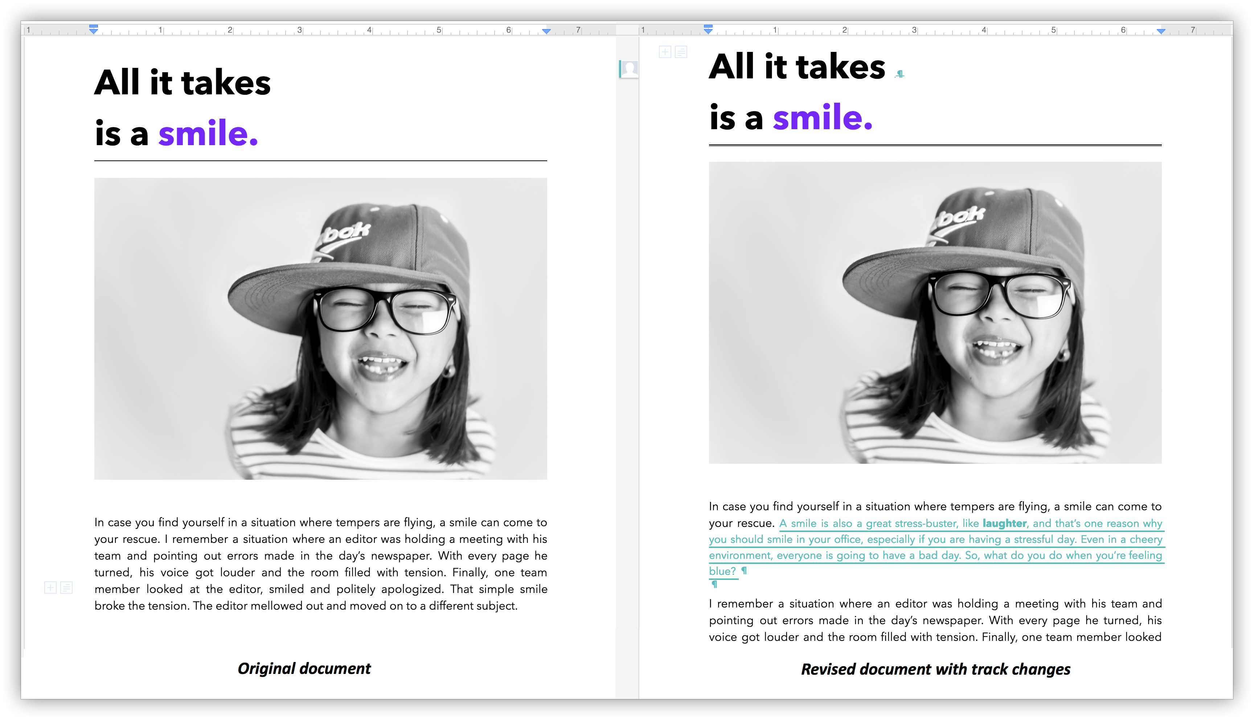Click the plus insert icon atop the revised document
The height and width of the screenshot is (720, 1254).
click(x=665, y=52)
